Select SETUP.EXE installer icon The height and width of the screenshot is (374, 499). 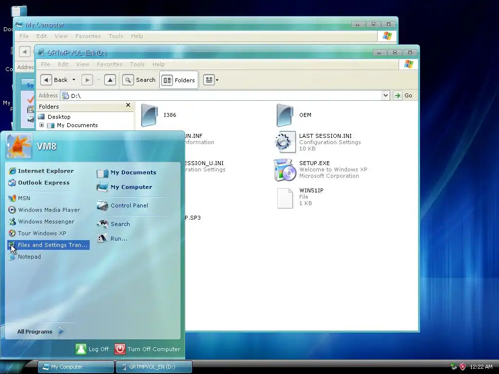(285, 169)
